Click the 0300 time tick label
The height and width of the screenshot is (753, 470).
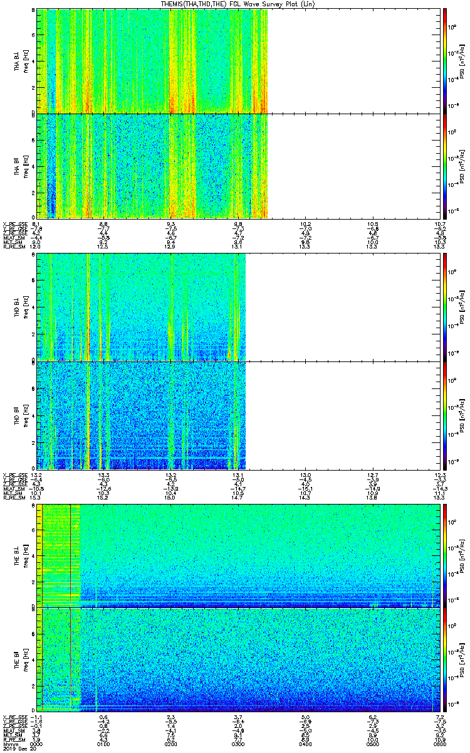point(238,743)
